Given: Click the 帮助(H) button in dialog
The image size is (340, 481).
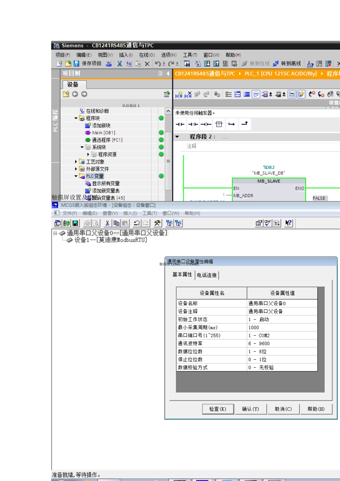Looking at the screenshot, I should 316,409.
